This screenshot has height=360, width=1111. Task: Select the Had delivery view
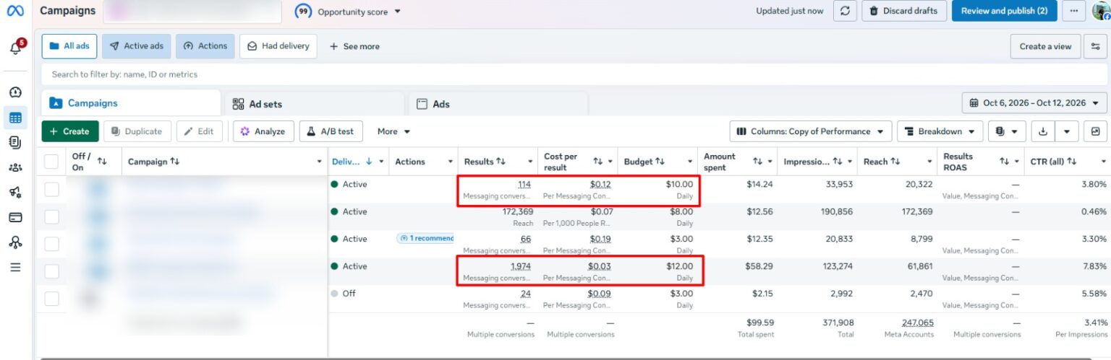coord(278,45)
